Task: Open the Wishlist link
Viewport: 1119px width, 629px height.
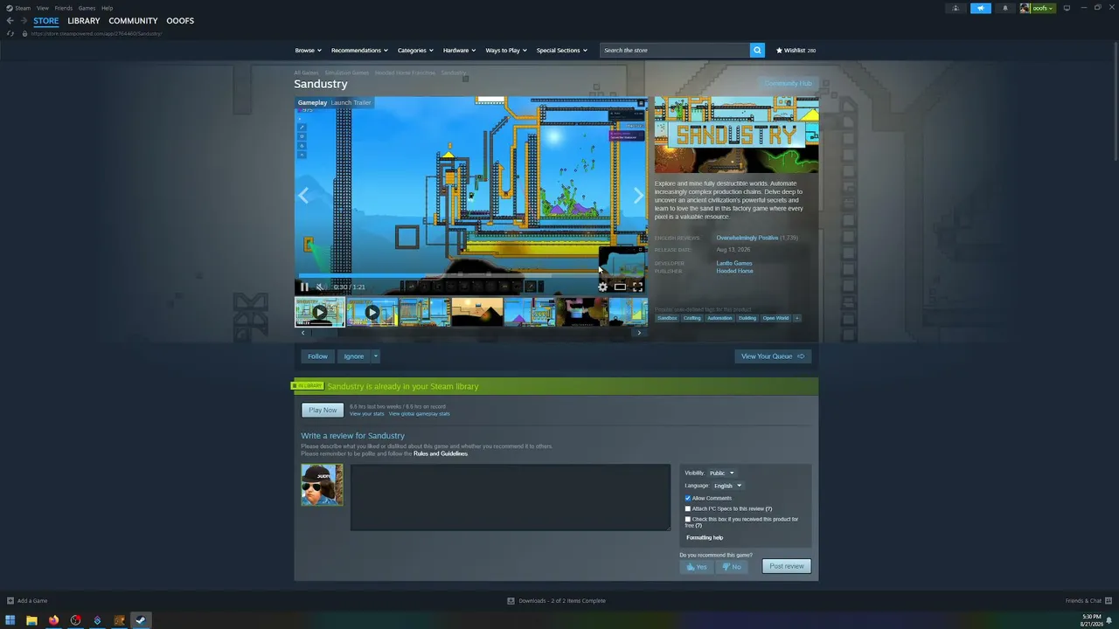Action: click(796, 50)
